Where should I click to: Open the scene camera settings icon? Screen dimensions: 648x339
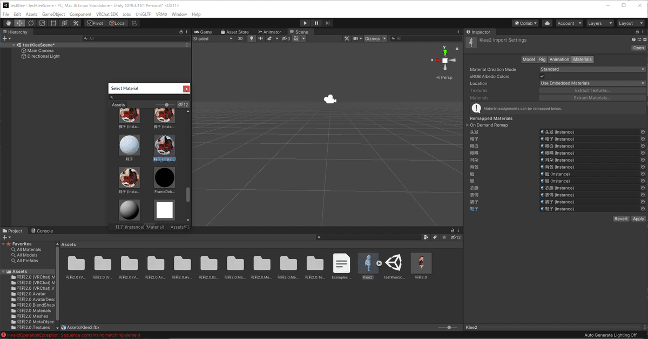click(x=358, y=38)
